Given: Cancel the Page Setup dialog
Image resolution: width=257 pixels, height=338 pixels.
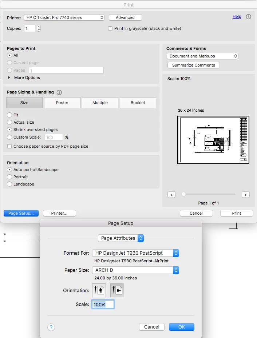Looking at the screenshot, I should (152, 327).
